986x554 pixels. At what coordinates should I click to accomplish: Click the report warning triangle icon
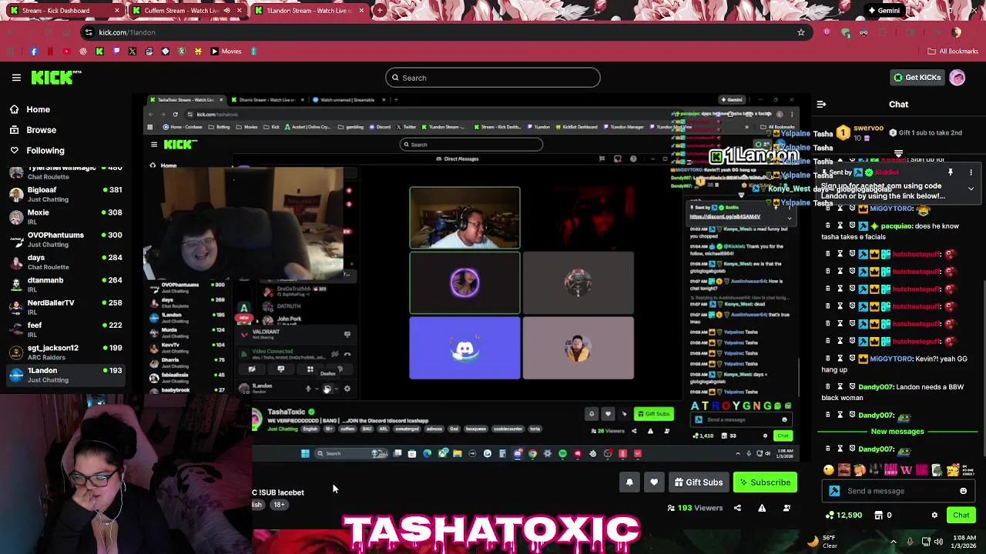(762, 508)
